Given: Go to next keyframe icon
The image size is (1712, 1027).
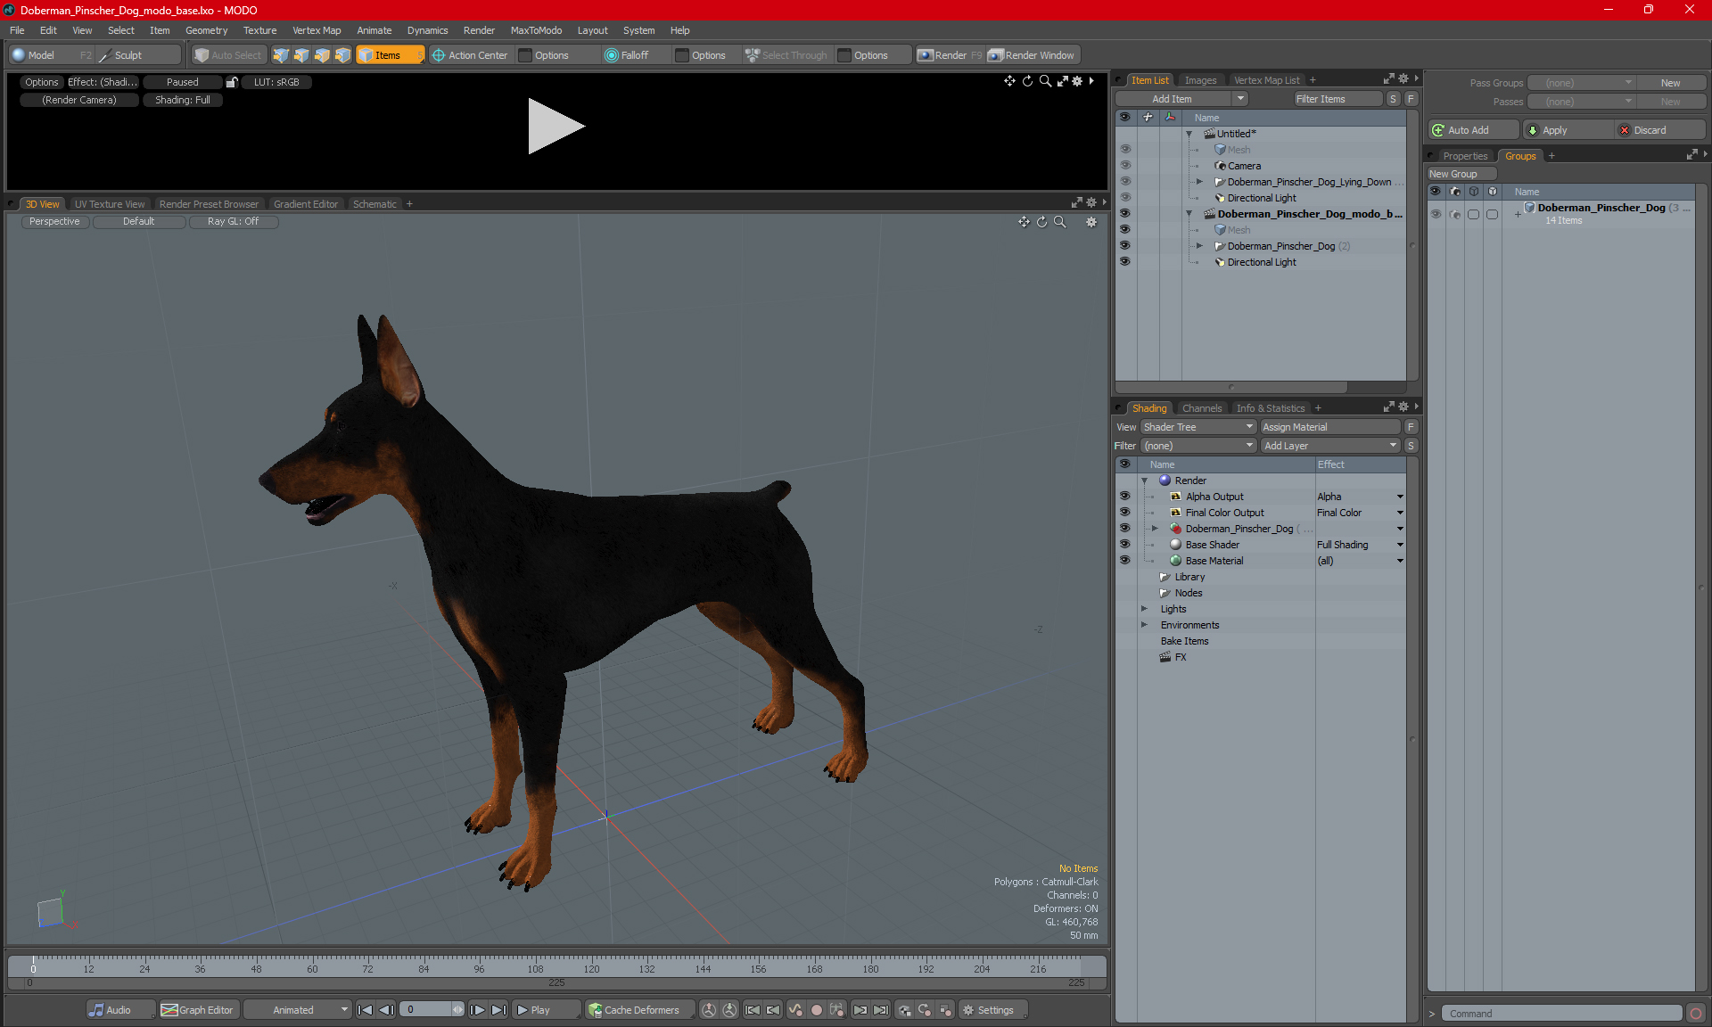Looking at the screenshot, I should pyautogui.click(x=860, y=1010).
